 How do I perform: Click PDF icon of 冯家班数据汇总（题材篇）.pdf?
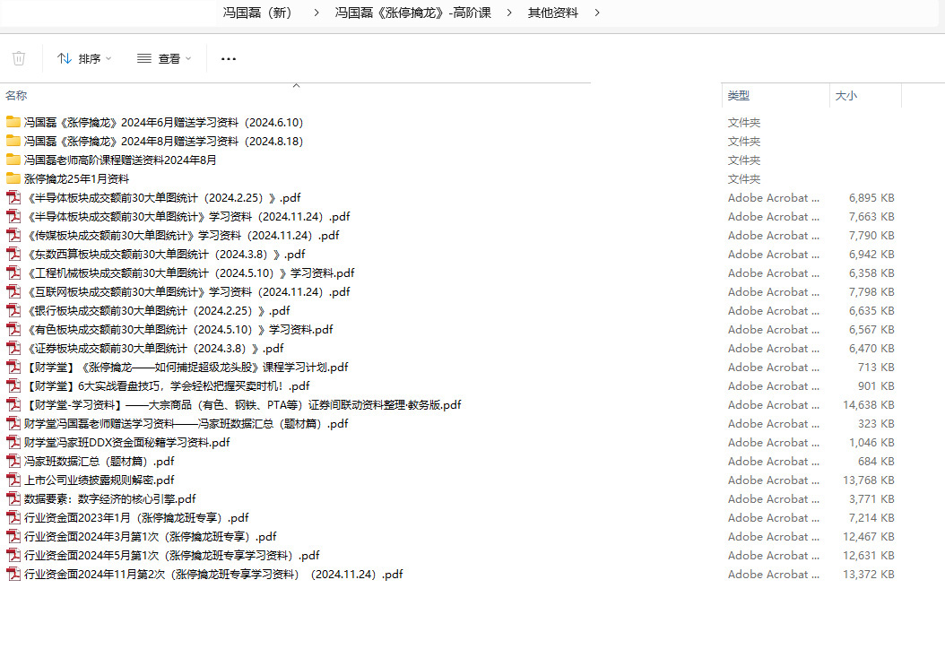[13, 461]
